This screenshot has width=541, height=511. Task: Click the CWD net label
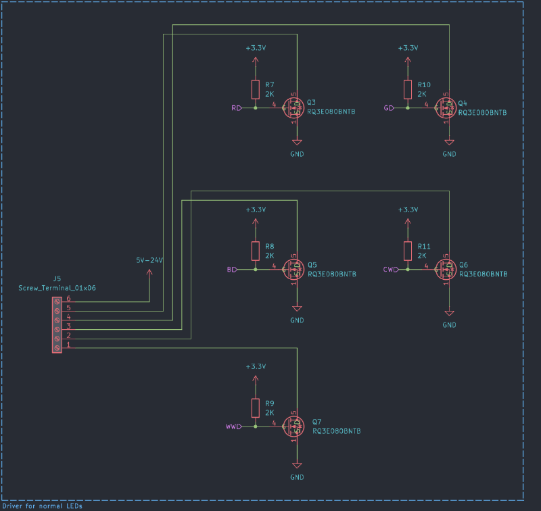(391, 269)
